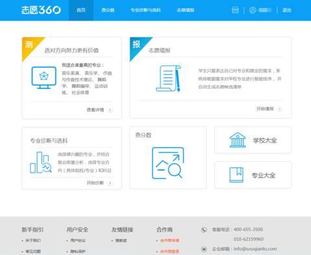Open the 学校大全 card
The height and width of the screenshot is (255, 311).
[253, 140]
